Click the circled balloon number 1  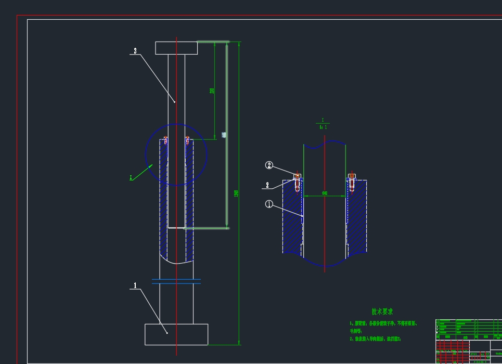[x=269, y=204]
